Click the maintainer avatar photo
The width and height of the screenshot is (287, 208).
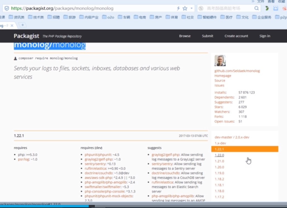220,61
